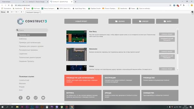Switch to Новая вкладка tab
Screen dimensions: 194x109
pos(12,2)
